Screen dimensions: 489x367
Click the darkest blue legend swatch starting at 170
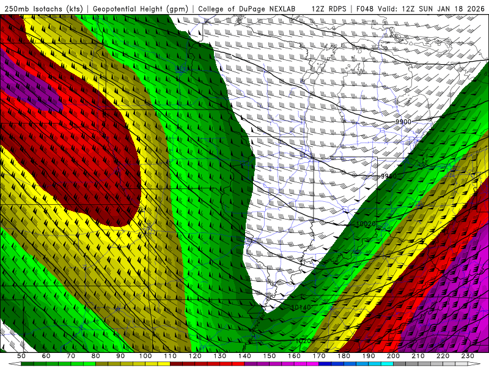[325, 363]
